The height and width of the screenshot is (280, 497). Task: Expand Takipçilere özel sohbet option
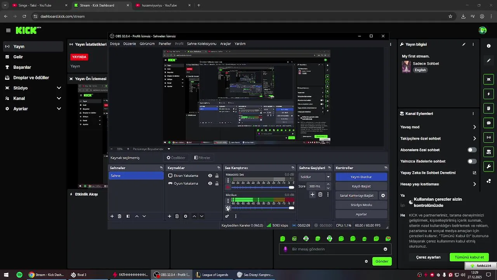(474, 138)
